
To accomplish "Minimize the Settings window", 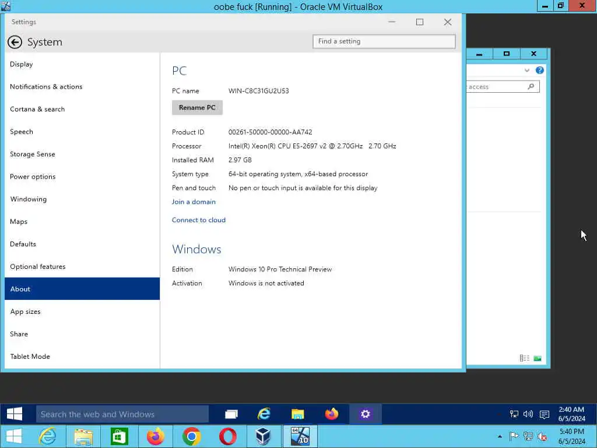I will (x=392, y=22).
